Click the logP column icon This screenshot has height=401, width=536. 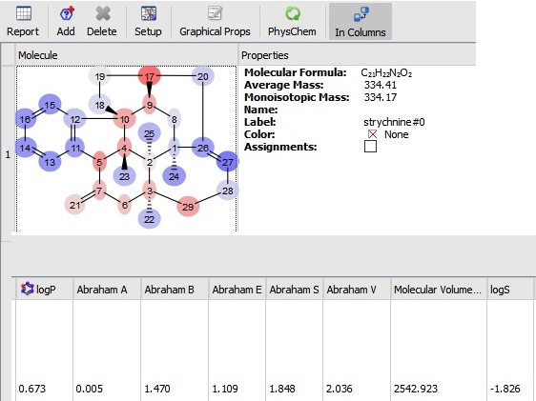[28, 289]
